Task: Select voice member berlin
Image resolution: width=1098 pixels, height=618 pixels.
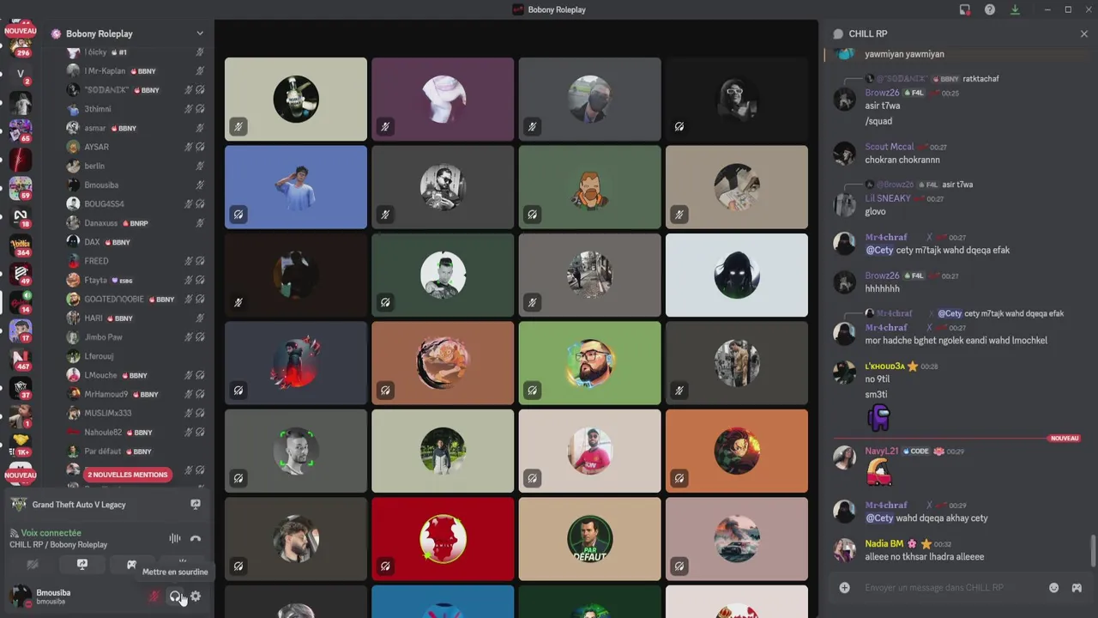Action: pos(94,166)
